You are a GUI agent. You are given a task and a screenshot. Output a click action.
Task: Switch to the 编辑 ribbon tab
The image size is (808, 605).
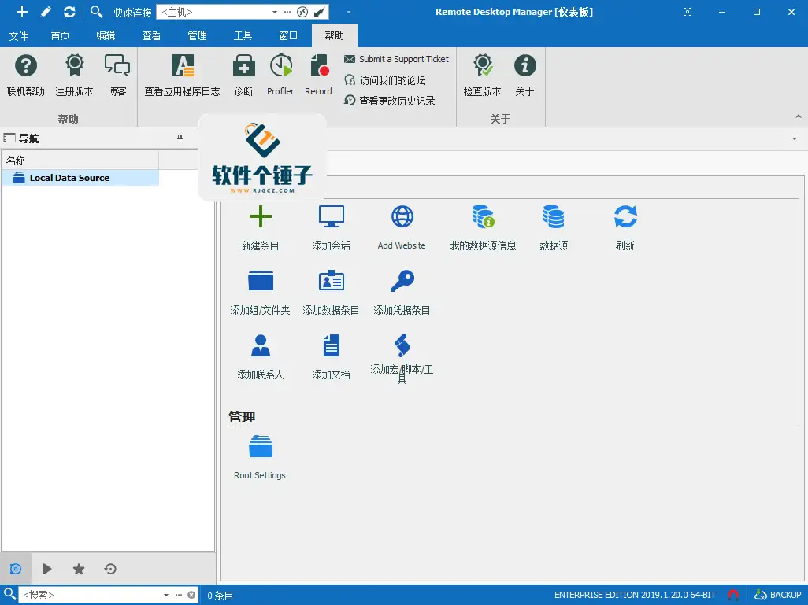click(106, 35)
